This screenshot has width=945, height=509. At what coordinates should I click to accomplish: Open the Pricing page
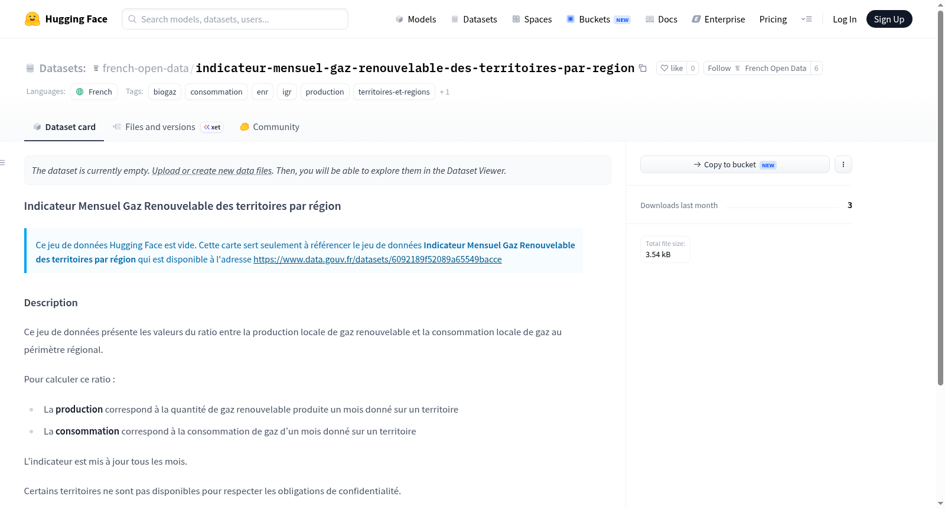pos(773,19)
